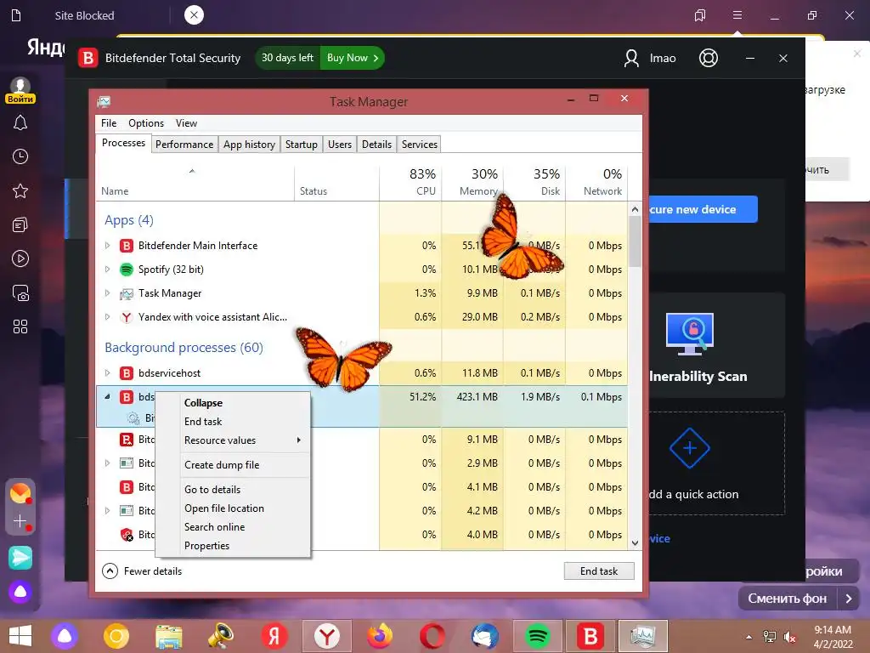This screenshot has width=870, height=653.
Task: Sort processes by the CPU column header
Action: 410,182
